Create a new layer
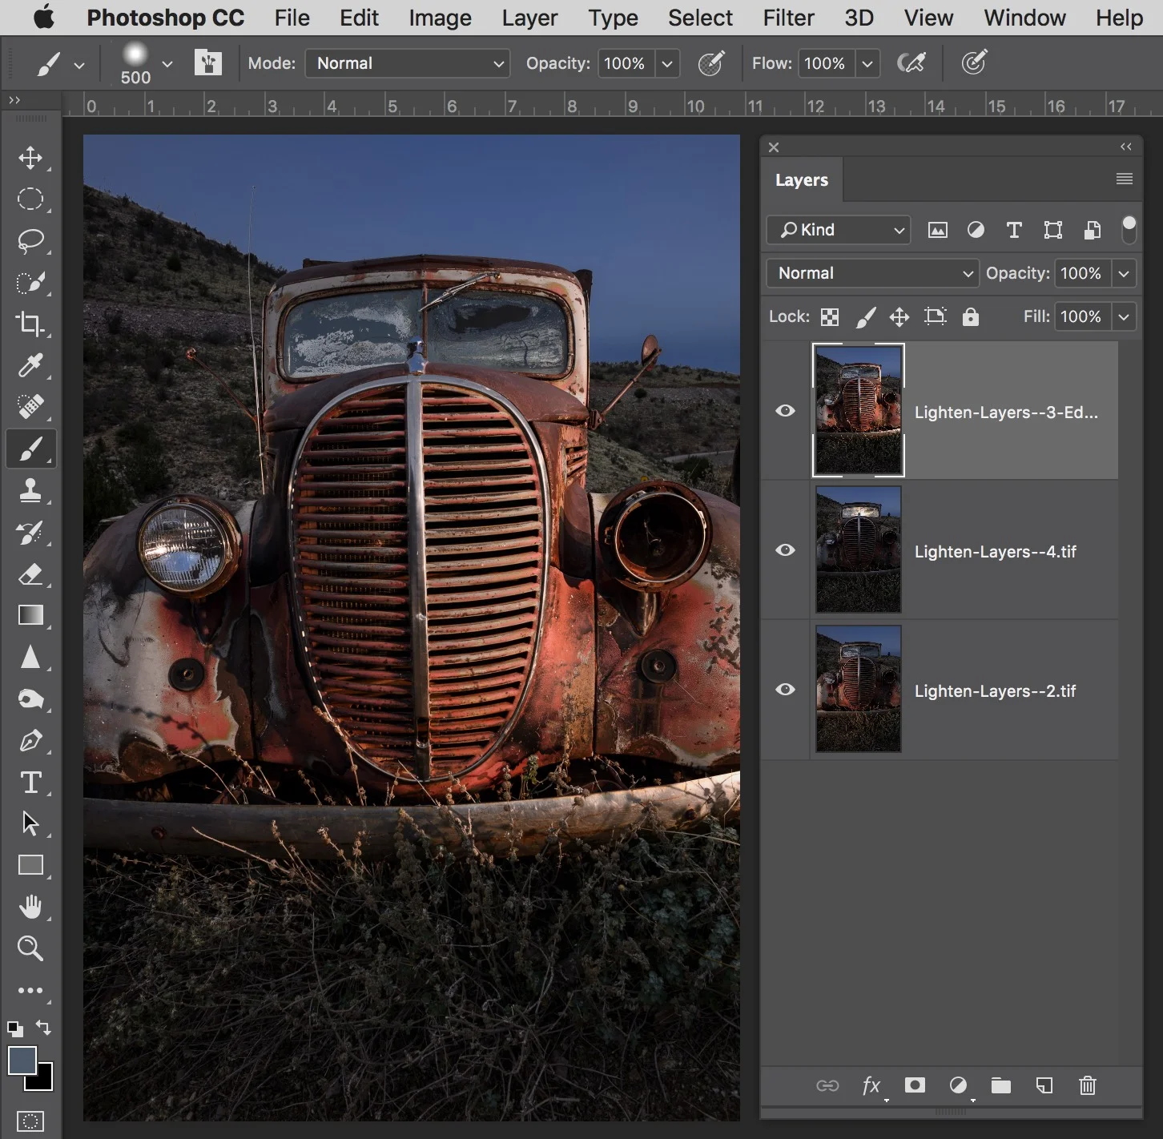The width and height of the screenshot is (1163, 1139). pos(1044,1085)
